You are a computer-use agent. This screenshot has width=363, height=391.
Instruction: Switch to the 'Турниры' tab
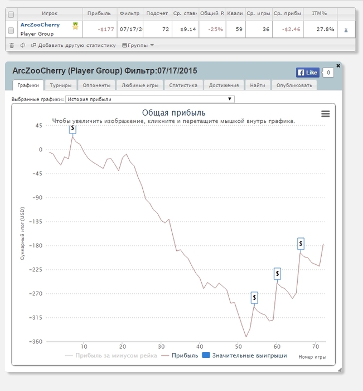point(60,85)
